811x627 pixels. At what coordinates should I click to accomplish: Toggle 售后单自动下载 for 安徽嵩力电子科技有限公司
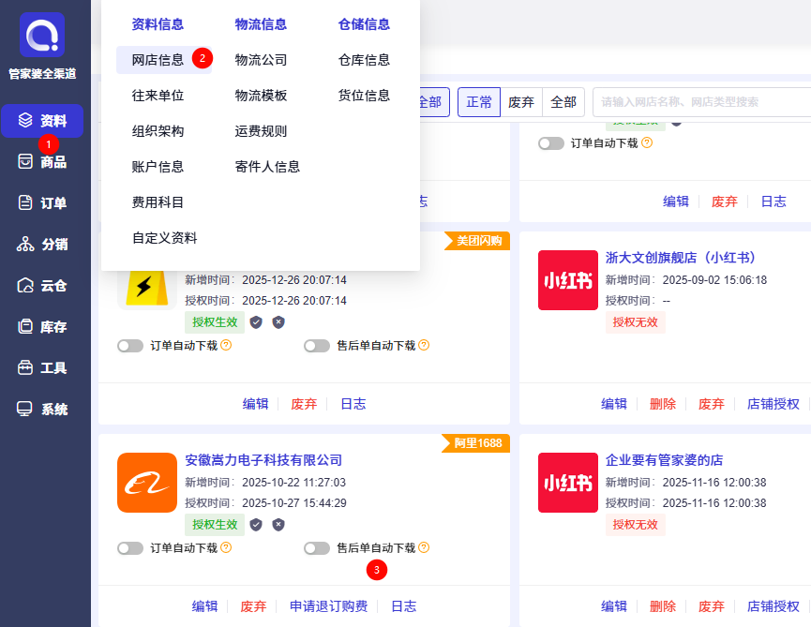tap(317, 548)
